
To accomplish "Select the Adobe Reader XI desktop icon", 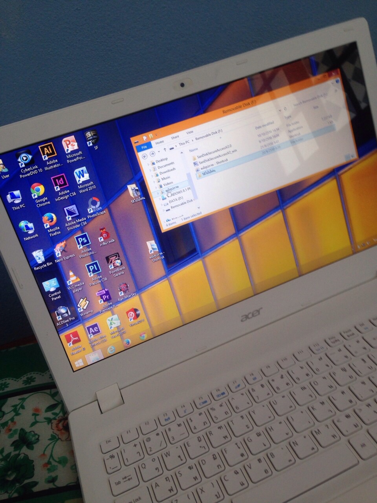I will pos(75,343).
